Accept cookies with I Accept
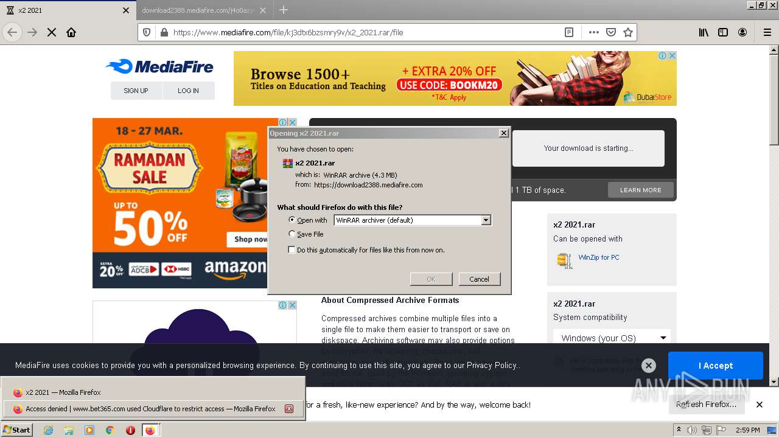This screenshot has height=438, width=779. click(715, 366)
